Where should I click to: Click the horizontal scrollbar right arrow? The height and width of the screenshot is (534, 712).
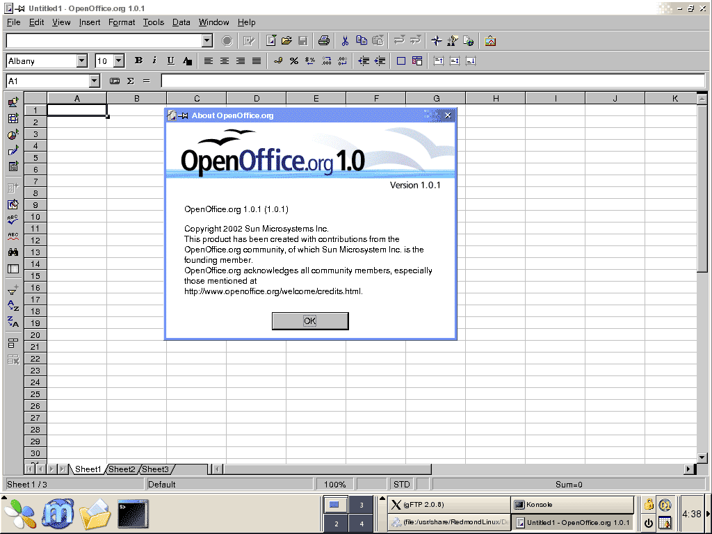click(689, 469)
